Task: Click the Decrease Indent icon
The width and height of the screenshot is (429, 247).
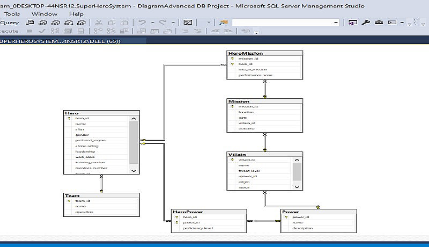Action: 216,31
